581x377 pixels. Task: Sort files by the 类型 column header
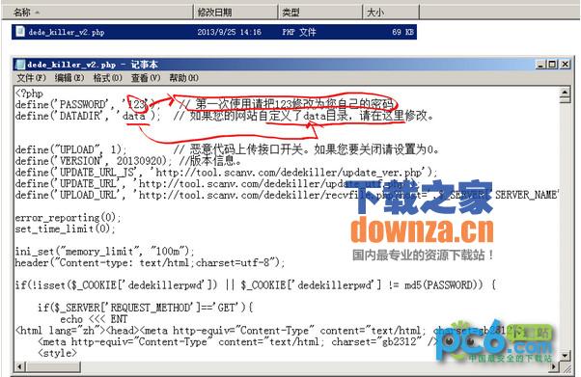click(x=319, y=13)
